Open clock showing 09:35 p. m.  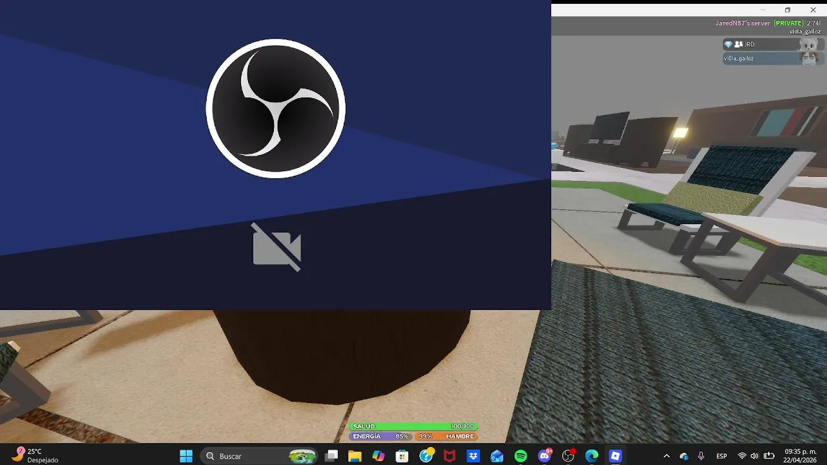click(x=800, y=455)
